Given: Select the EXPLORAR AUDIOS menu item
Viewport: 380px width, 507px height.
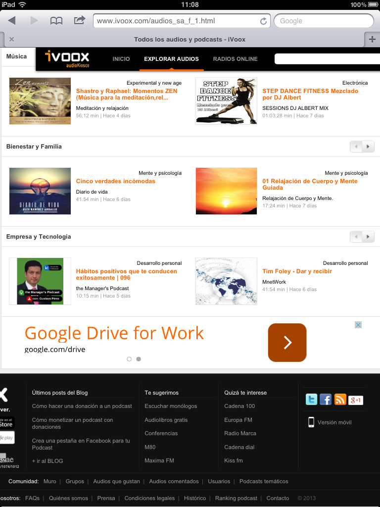Looking at the screenshot, I should click(x=172, y=59).
